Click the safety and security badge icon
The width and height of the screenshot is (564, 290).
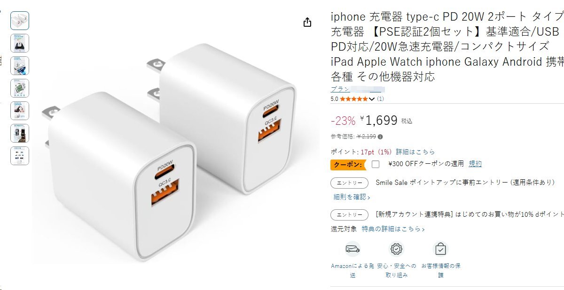tap(397, 249)
